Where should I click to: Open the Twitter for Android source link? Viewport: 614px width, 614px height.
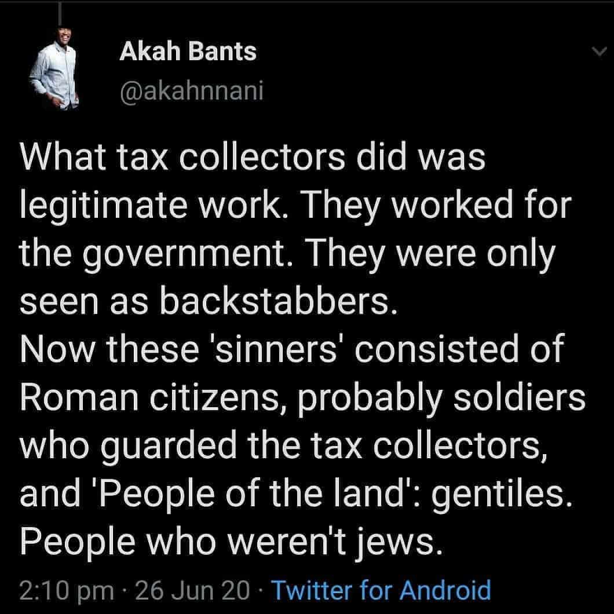point(381,590)
